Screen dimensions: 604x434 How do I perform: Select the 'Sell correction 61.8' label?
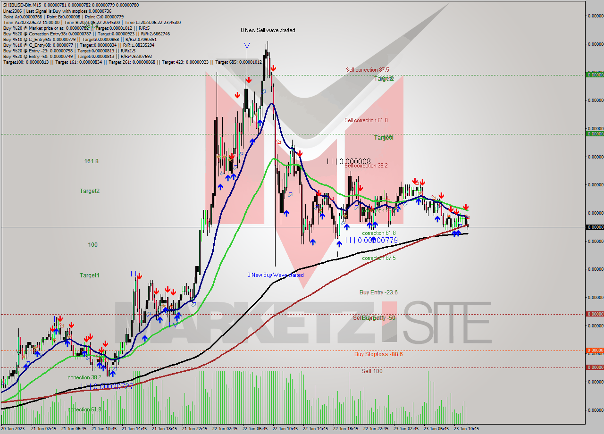coord(366,120)
